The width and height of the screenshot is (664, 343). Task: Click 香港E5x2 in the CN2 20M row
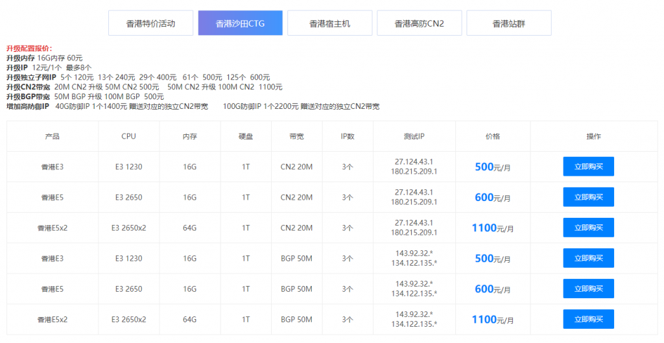[53, 228]
